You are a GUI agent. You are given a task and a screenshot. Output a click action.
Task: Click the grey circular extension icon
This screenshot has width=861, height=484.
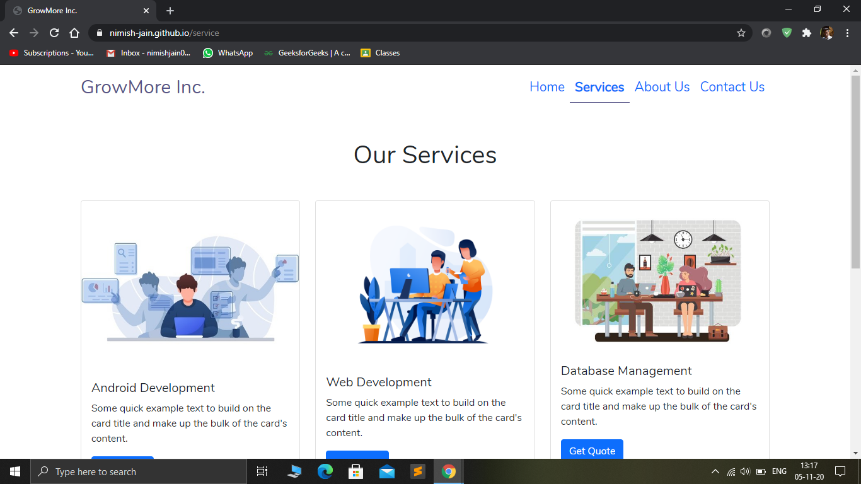pos(766,33)
